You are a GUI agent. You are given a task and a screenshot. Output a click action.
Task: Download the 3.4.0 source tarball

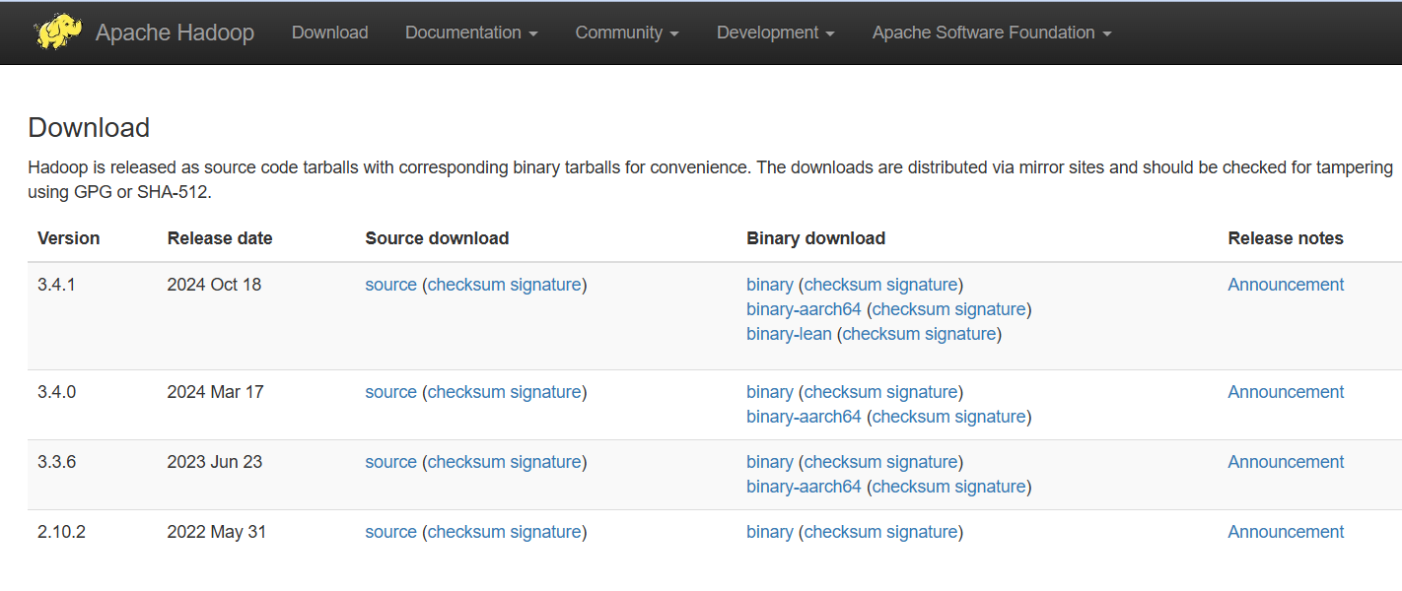point(390,392)
